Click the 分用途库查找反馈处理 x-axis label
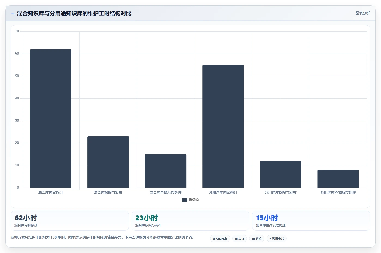Screen dimensions: 381x253 pos(338,192)
